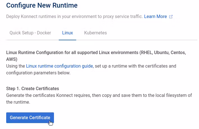Click the Generate the certificates Konnect requires sentence
This screenshot has height=129, width=199.
point(48,95)
